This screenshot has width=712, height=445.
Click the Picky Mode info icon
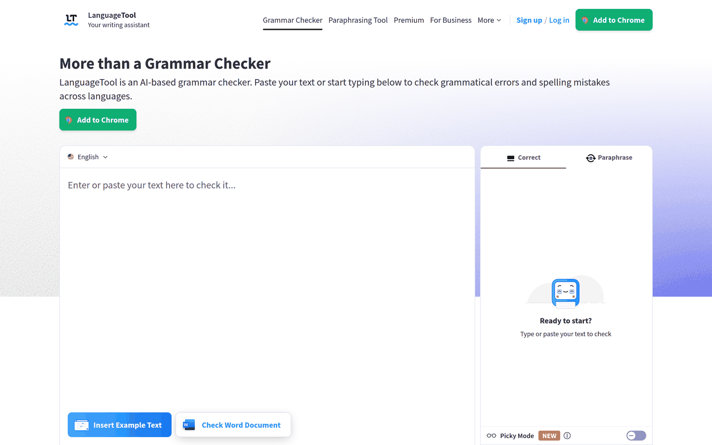[x=567, y=436]
